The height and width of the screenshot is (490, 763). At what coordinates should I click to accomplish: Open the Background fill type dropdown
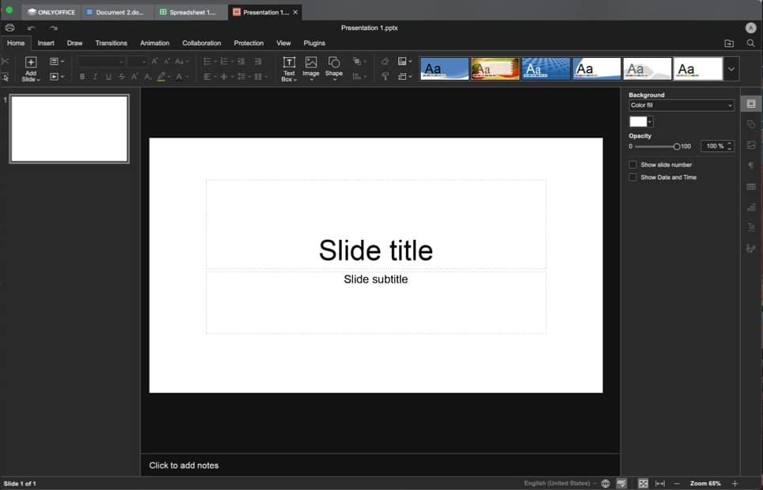coord(681,105)
